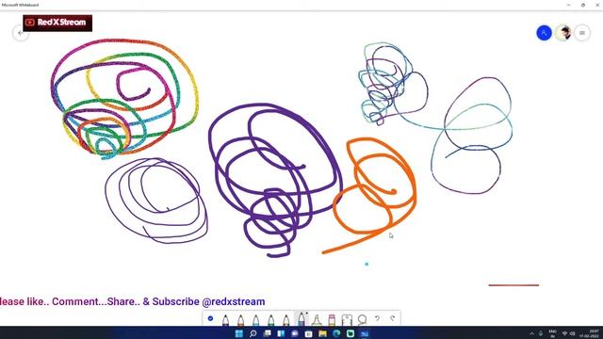Redo the last stroke
The width and height of the screenshot is (603, 339).
[x=392, y=318]
